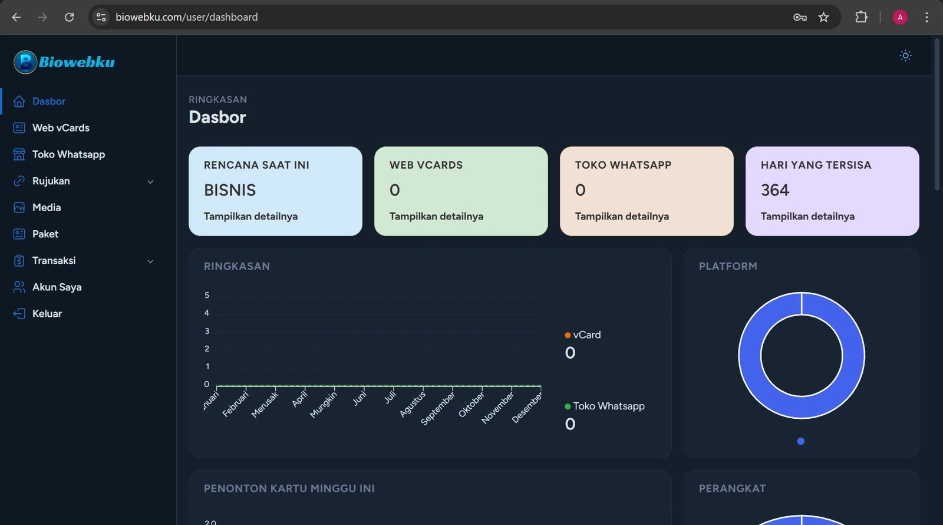Click the Paket icon in sidebar
943x525 pixels.
click(x=19, y=234)
